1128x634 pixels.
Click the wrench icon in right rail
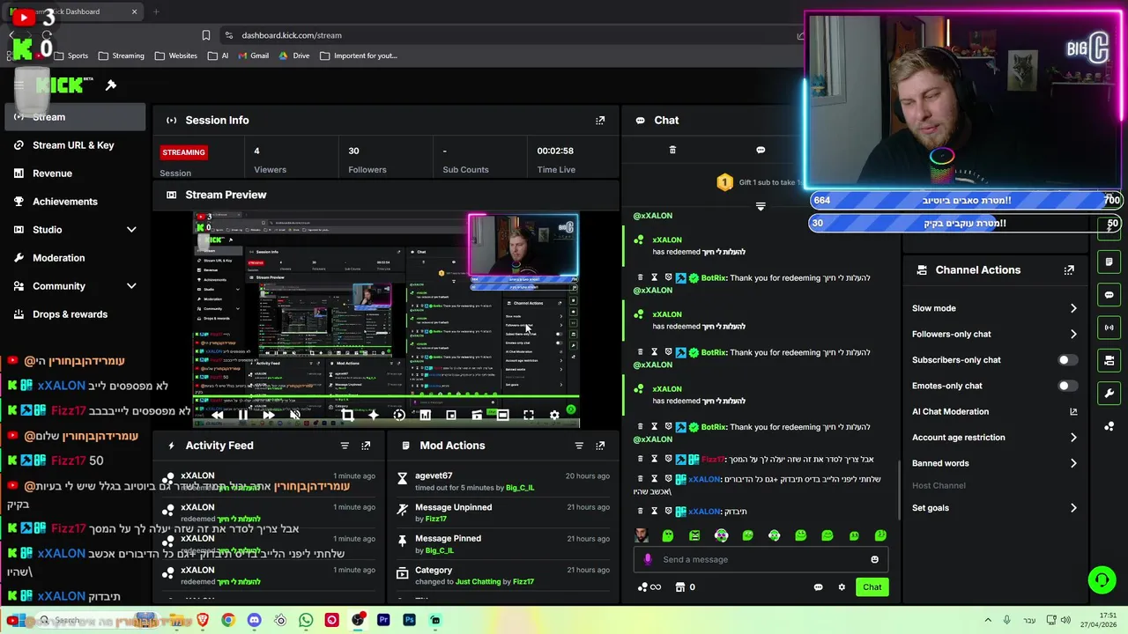click(x=1109, y=393)
